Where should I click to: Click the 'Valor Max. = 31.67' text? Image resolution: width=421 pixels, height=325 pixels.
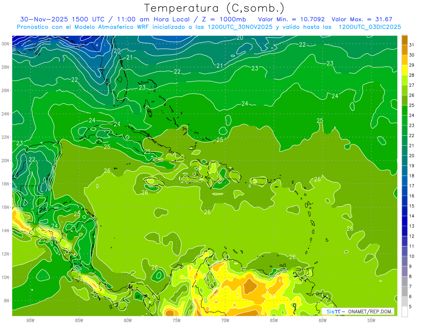pyautogui.click(x=362, y=19)
